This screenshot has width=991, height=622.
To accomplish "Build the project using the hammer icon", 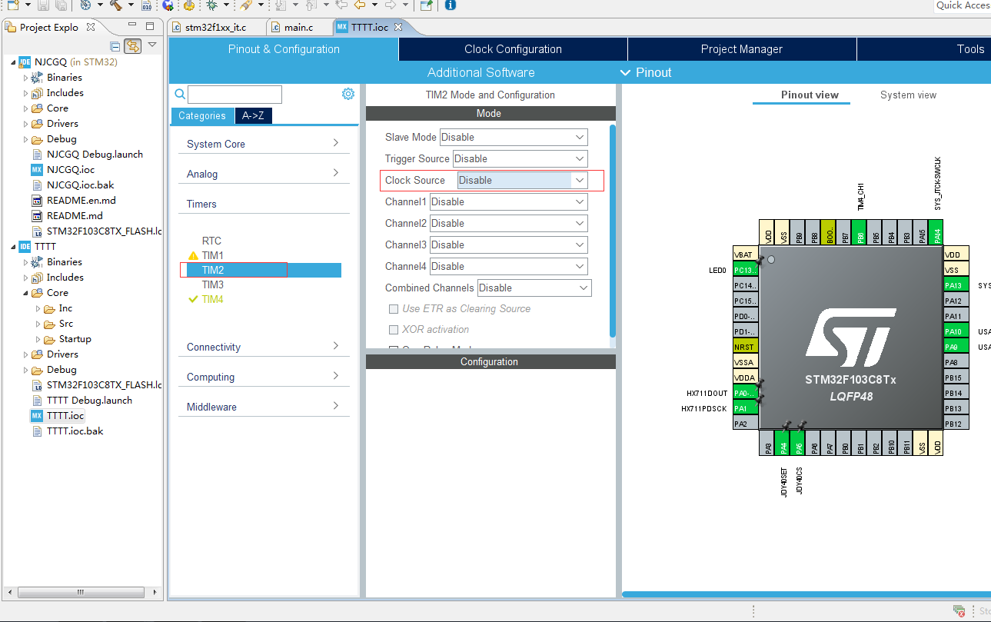I will pyautogui.click(x=117, y=7).
